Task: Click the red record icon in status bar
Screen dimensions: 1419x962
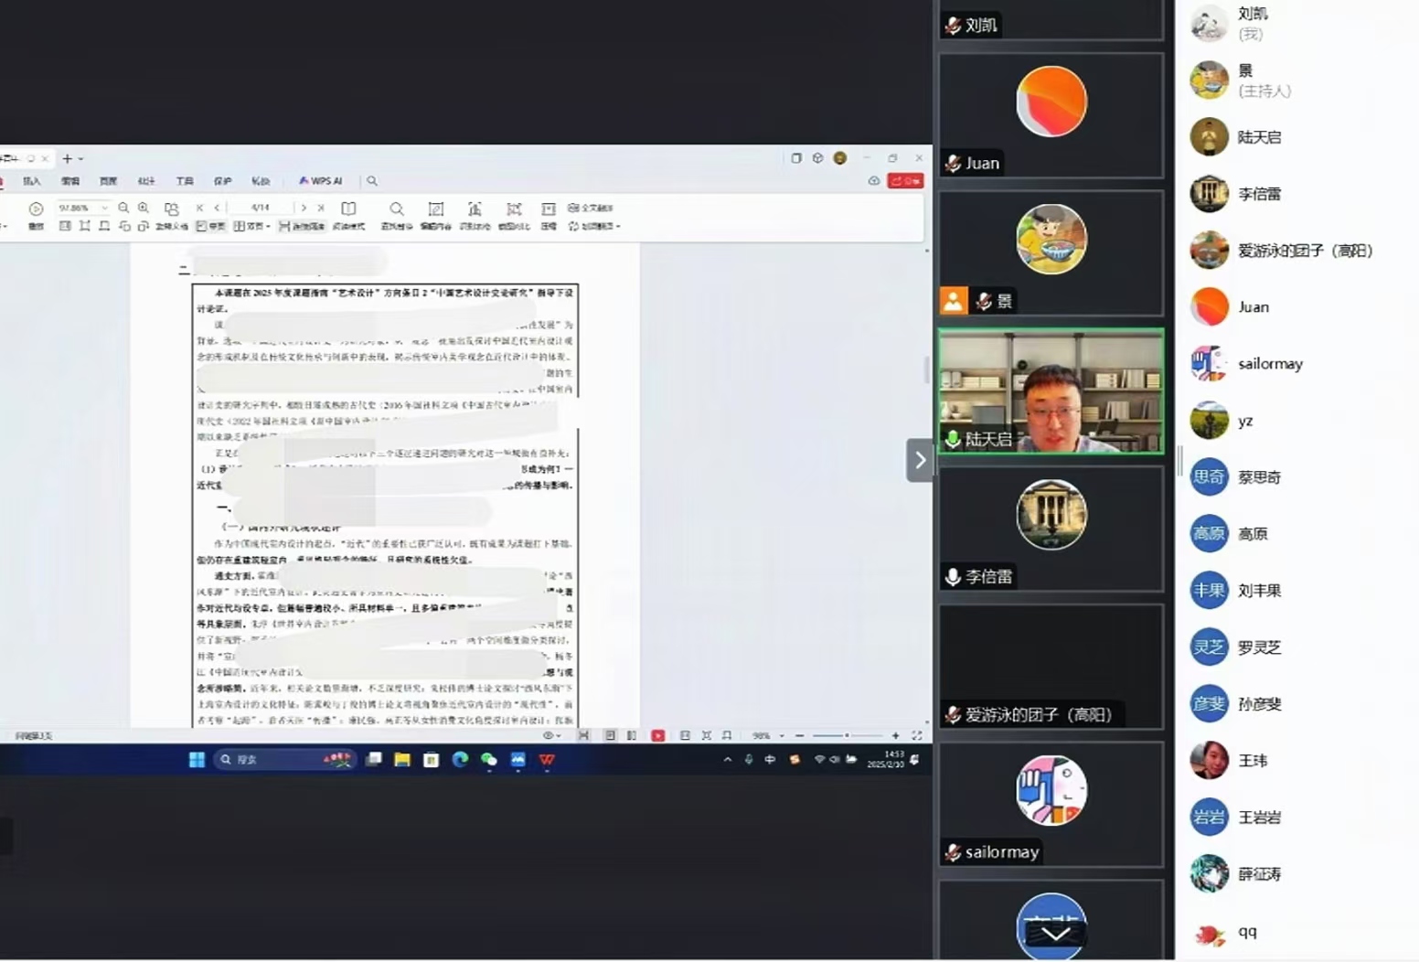Action: pyautogui.click(x=657, y=735)
